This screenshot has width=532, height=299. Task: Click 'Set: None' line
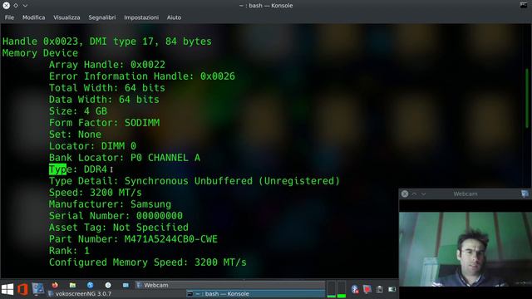pyautogui.click(x=75, y=135)
